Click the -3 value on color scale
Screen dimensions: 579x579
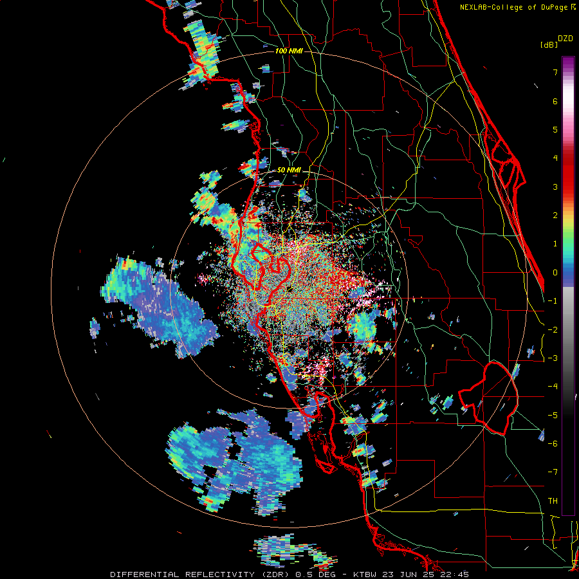553,358
